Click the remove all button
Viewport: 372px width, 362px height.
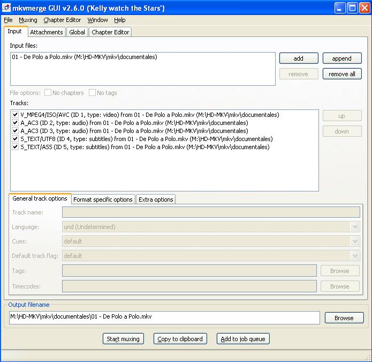coord(341,74)
